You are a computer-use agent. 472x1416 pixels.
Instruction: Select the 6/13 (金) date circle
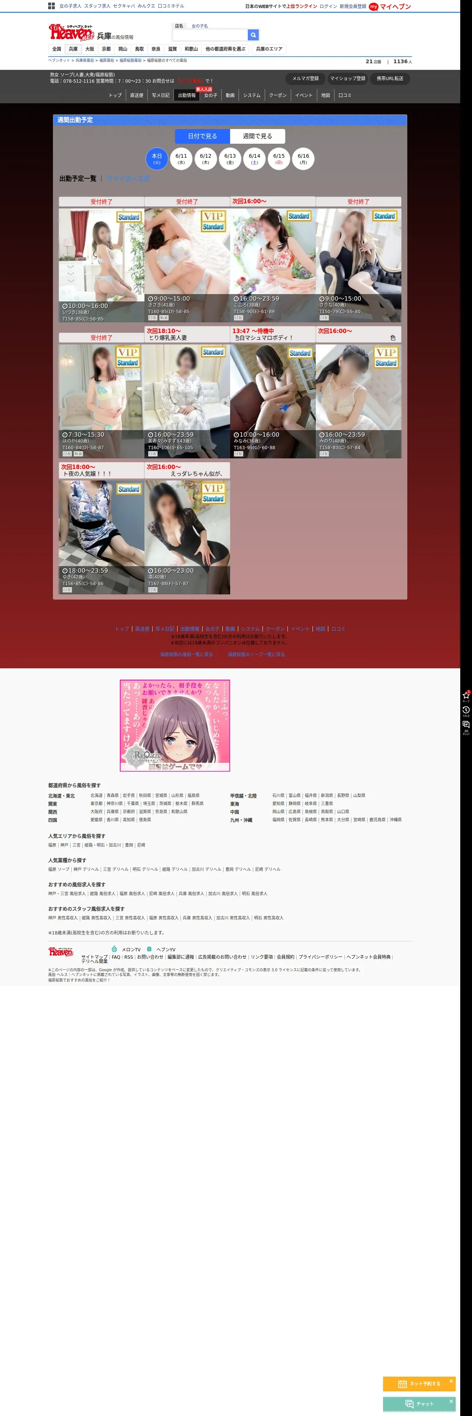(x=230, y=159)
